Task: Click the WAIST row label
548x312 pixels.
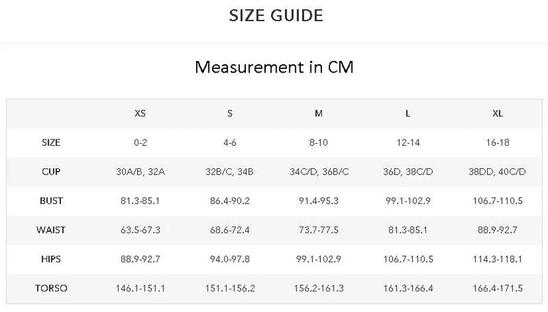Action: pos(51,230)
